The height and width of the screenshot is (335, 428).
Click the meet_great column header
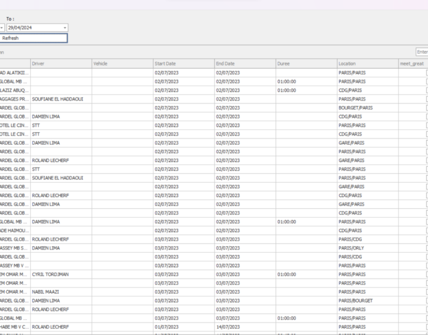pos(413,64)
